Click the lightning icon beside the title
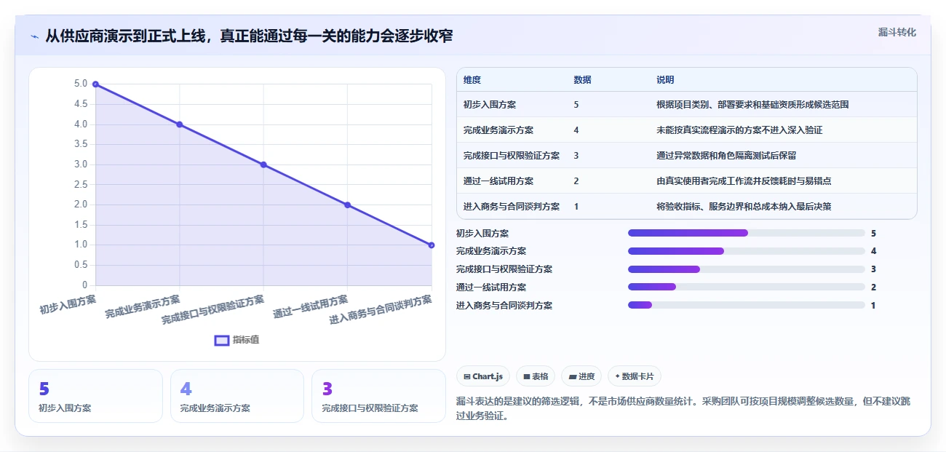The height and width of the screenshot is (452, 946). pyautogui.click(x=35, y=36)
